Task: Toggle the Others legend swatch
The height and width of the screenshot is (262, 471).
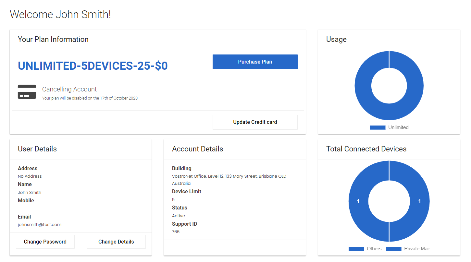Action: pyautogui.click(x=356, y=249)
